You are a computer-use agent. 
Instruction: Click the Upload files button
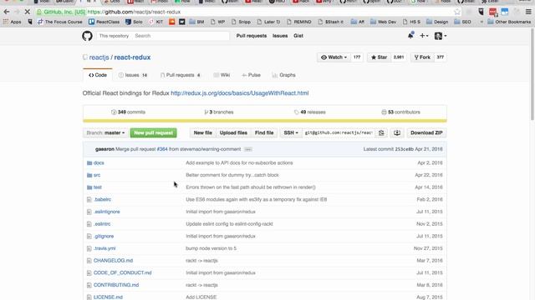[233, 132]
